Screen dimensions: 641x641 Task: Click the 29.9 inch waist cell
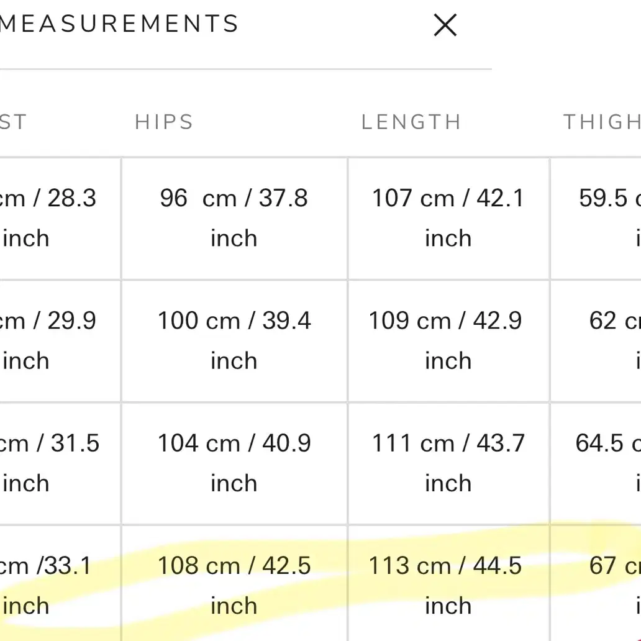[60, 342]
